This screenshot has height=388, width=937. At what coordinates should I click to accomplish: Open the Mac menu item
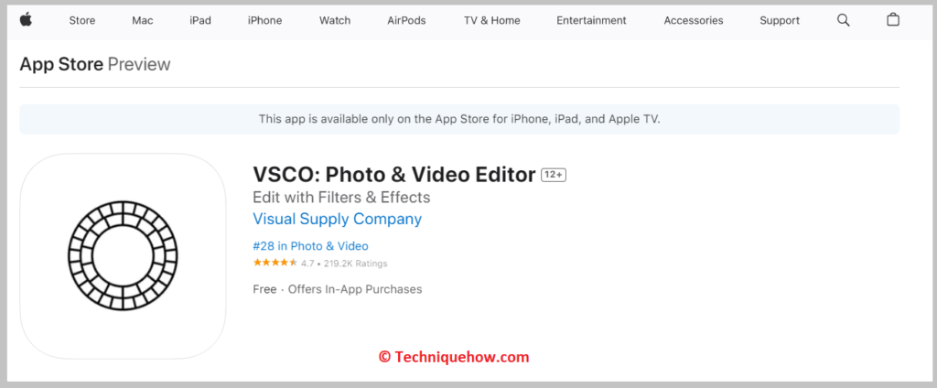[142, 20]
